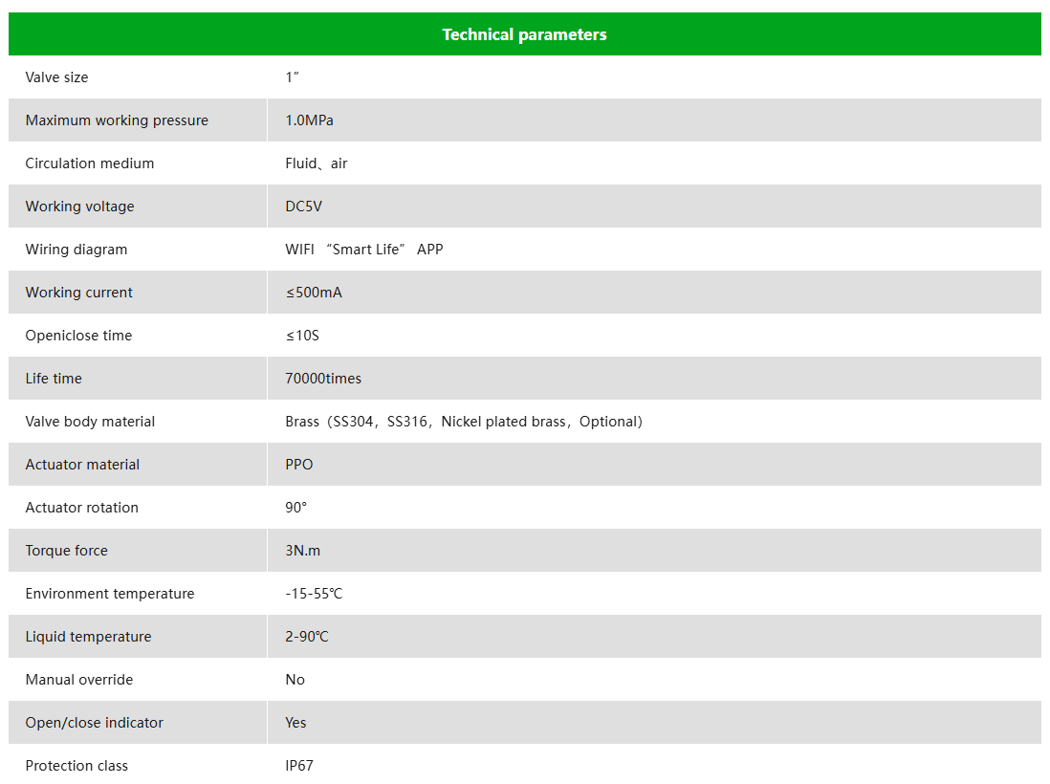Click the DC5V working voltage value
1050x784 pixels.
click(x=303, y=207)
